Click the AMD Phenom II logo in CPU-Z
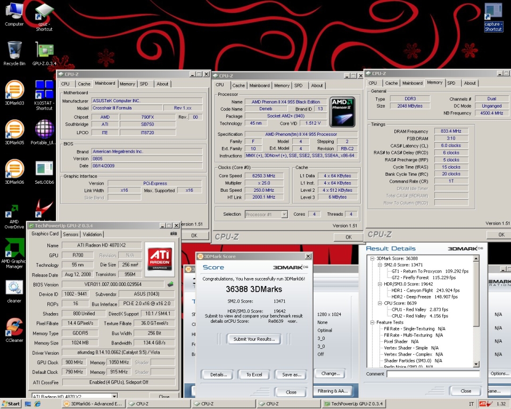 coord(342,111)
